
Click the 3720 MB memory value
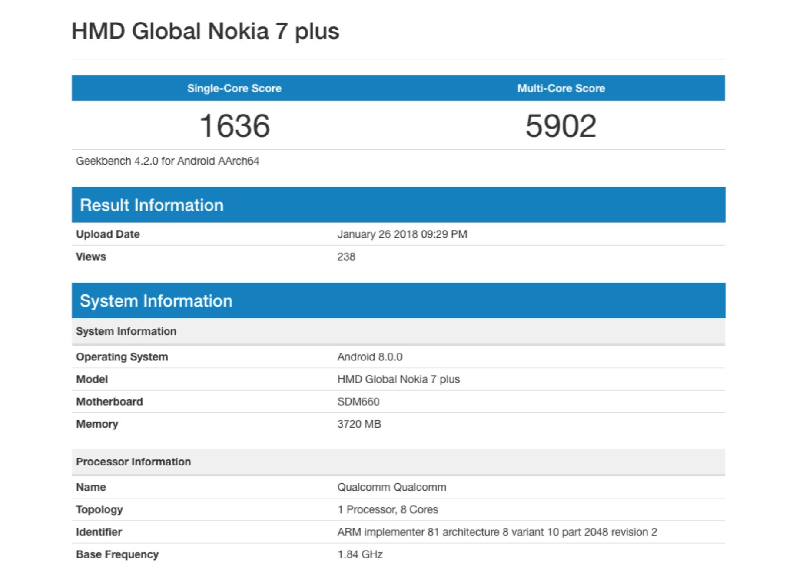359,424
